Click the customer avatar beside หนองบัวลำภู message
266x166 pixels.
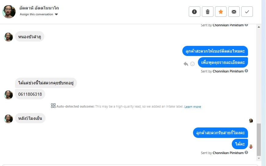click(9, 37)
